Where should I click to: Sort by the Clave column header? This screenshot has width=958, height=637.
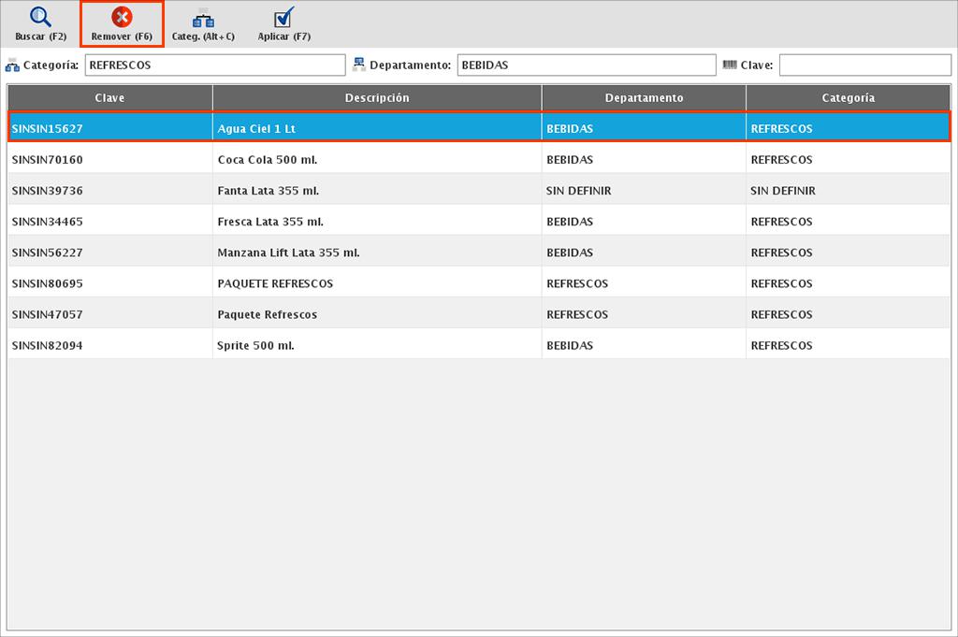[x=110, y=98]
